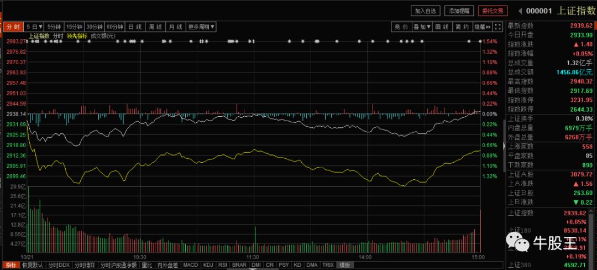Image resolution: width=597 pixels, height=270 pixels.
Task: Select the KDJ indicator tab
Action: click(208, 265)
